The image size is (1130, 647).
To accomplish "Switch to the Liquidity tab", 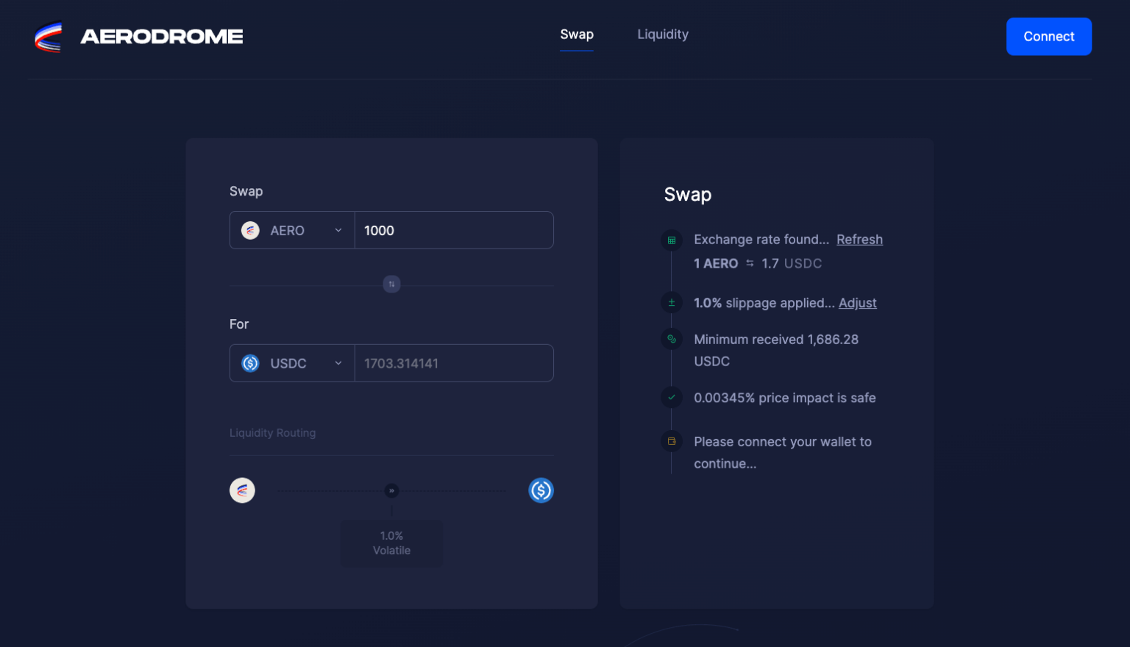I will (x=662, y=35).
